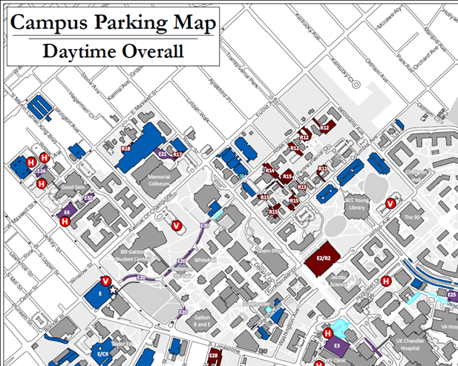Screen dimensions: 458x366
Task: Click the Cedar St street label
Action: pyautogui.click(x=29, y=293)
